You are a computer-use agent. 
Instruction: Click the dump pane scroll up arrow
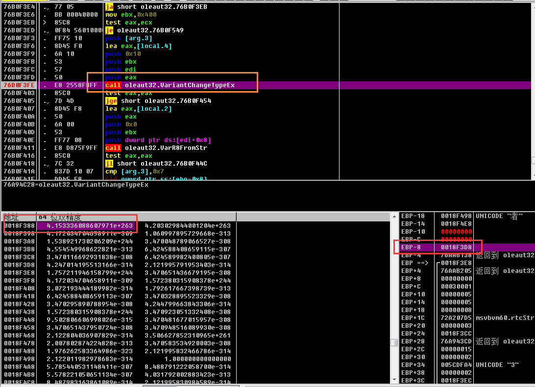point(394,217)
